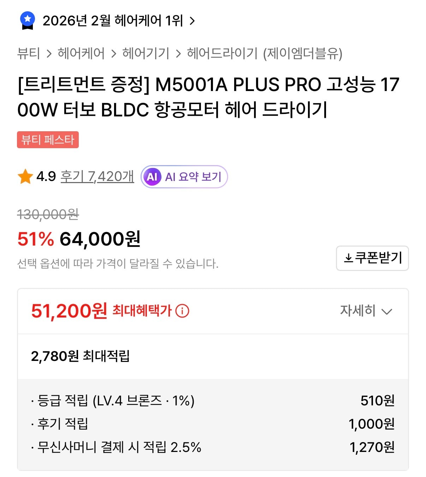This screenshot has height=477, width=426.
Task: View the 후기 7,420개 reviews link
Action: pos(97,176)
